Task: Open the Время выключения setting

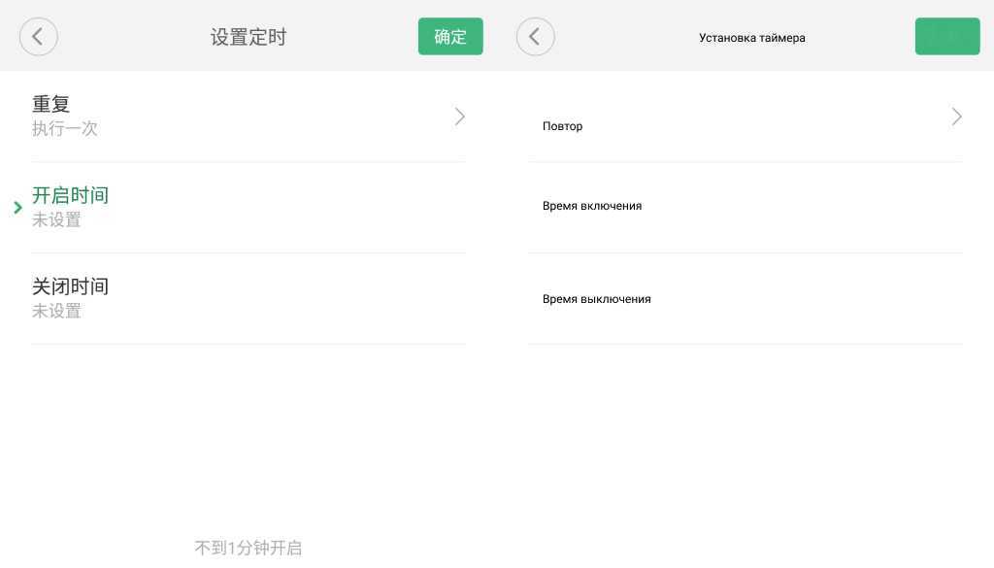Action: (597, 299)
